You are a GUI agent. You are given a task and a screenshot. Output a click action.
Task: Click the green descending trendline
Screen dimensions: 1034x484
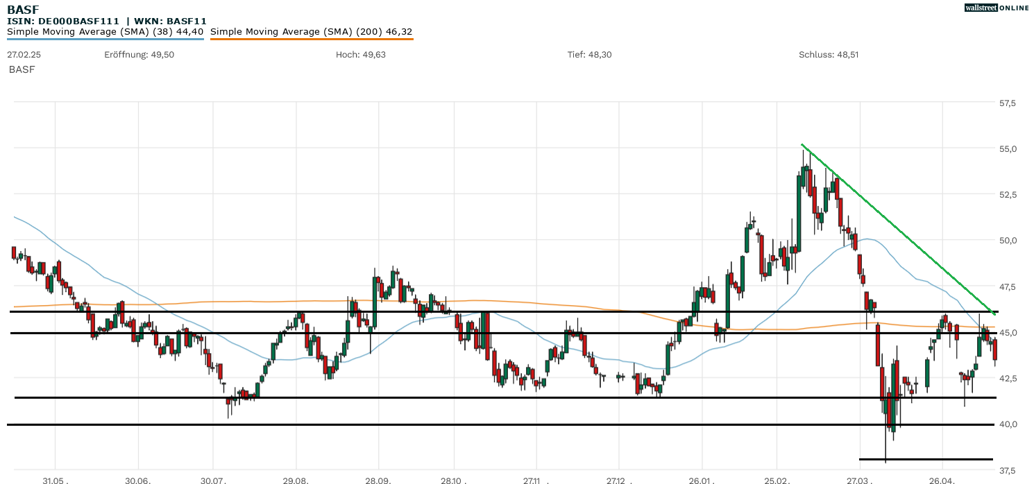[899, 230]
